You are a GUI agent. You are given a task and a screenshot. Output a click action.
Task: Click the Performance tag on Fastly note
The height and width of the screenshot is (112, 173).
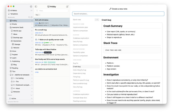pos(52,62)
